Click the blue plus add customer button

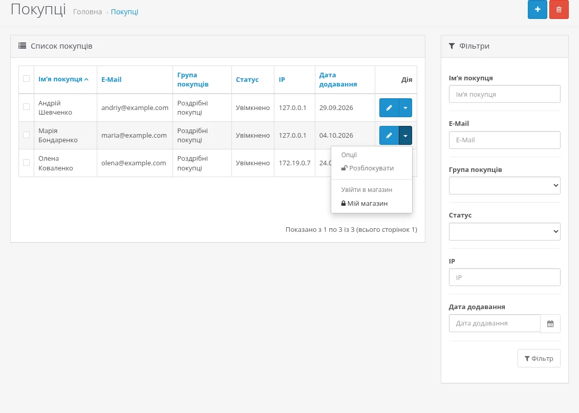pos(537,9)
